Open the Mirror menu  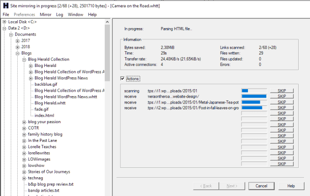point(45,14)
